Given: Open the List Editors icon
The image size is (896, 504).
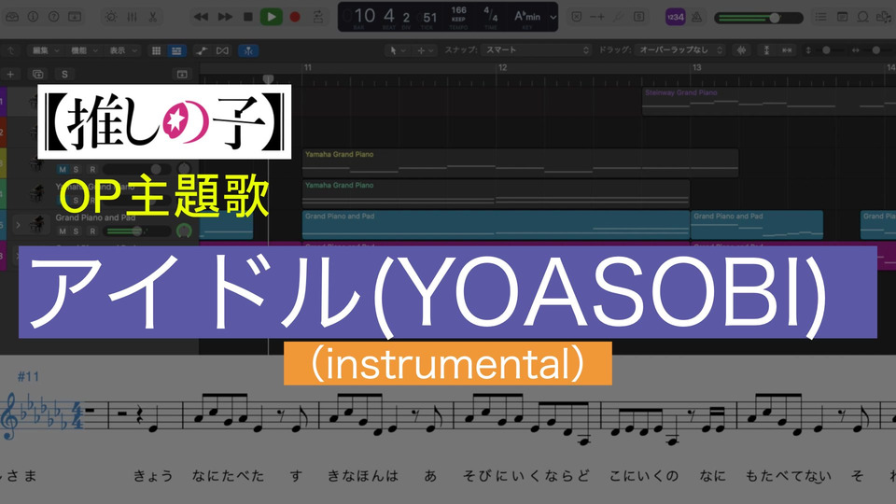Looking at the screenshot, I should (820, 17).
